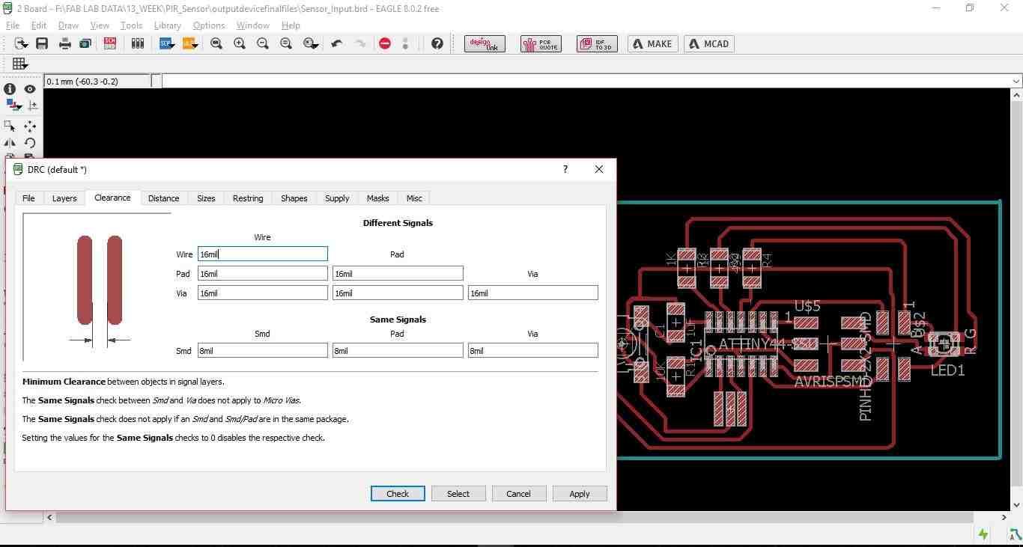Screen dimensions: 1023x547
Task: Switch to the Restring tab
Action: 248,198
